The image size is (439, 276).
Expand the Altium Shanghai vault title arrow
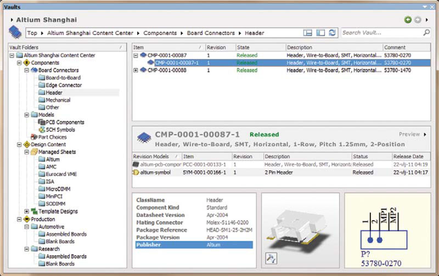coord(12,20)
